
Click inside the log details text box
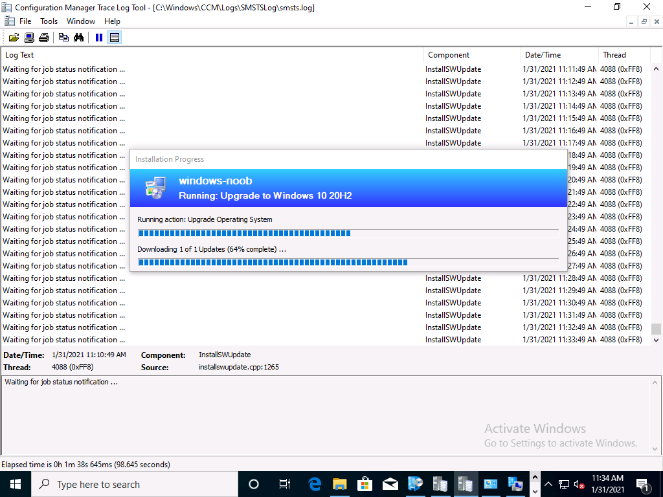[326, 415]
